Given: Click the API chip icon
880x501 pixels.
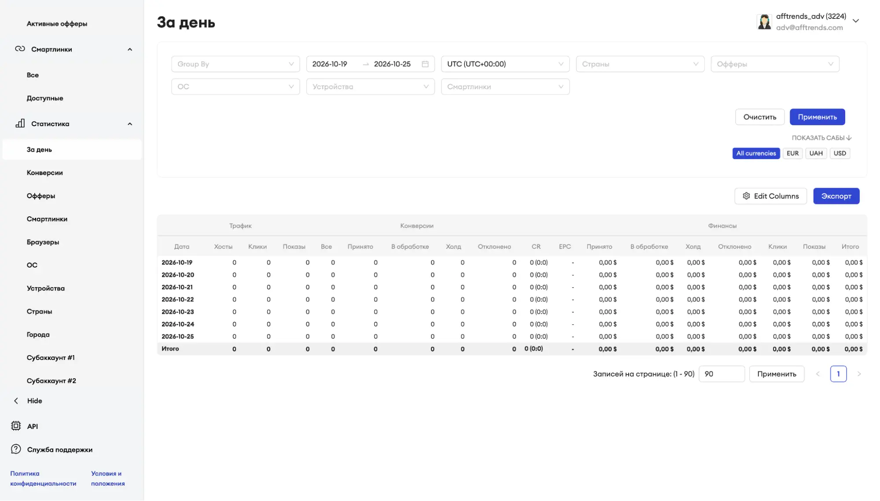Looking at the screenshot, I should (16, 426).
